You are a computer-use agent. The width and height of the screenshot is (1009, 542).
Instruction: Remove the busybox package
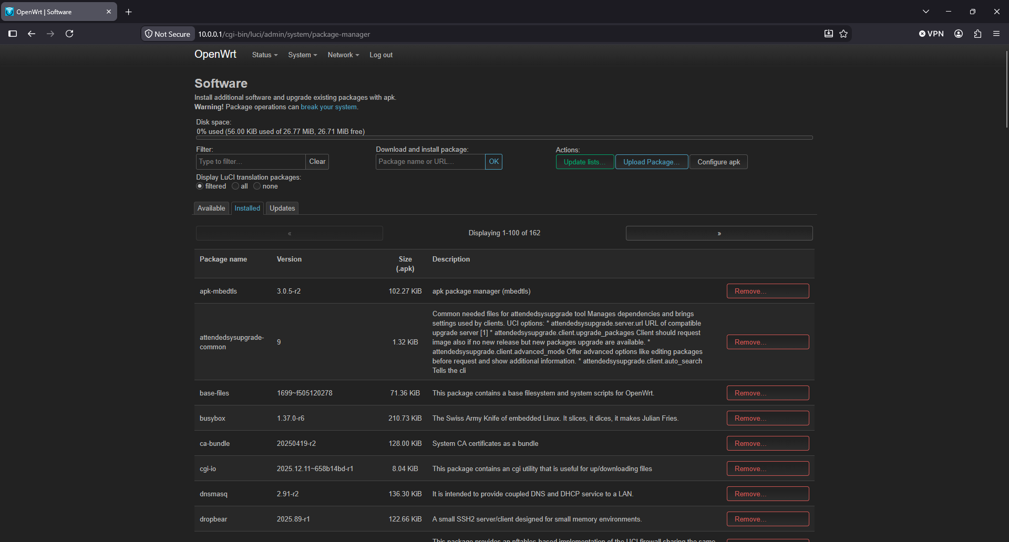coord(768,418)
